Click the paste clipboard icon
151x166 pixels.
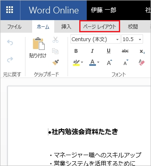click(x=39, y=44)
